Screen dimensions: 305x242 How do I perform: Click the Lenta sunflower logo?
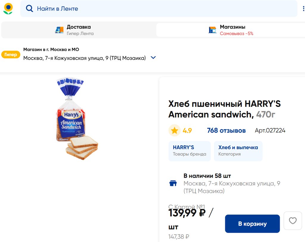(x=8, y=9)
